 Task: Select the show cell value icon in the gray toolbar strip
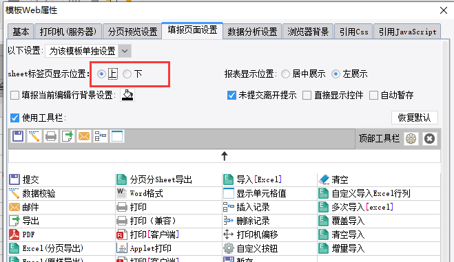[117, 136]
